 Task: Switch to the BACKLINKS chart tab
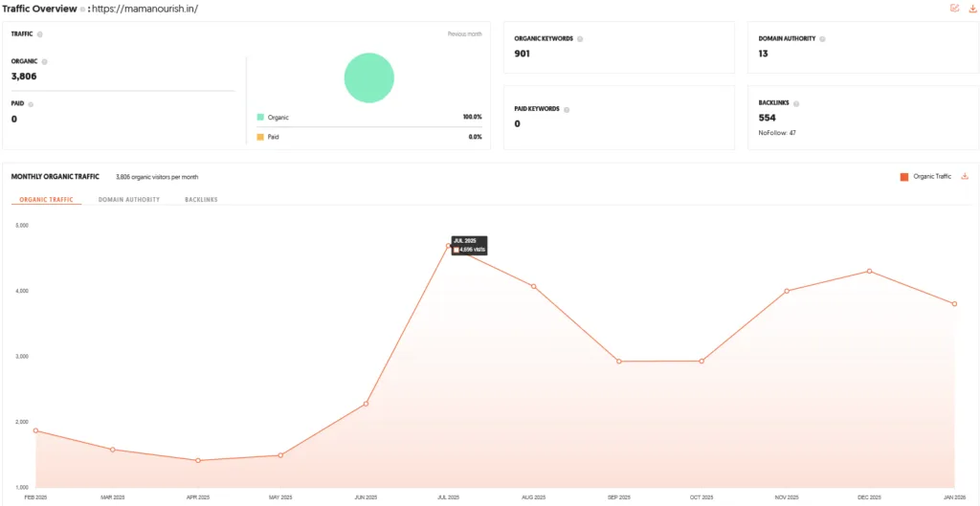(x=201, y=200)
